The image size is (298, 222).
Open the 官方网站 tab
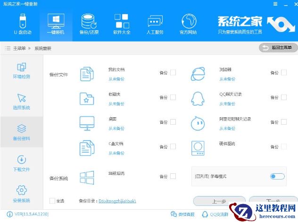(188, 24)
